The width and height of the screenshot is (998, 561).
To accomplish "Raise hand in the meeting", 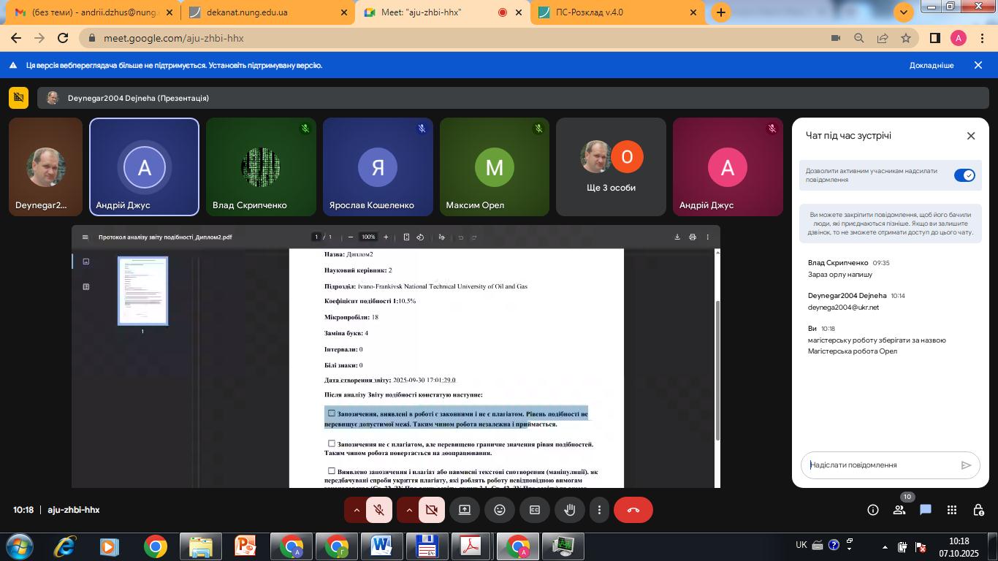I will coord(570,510).
